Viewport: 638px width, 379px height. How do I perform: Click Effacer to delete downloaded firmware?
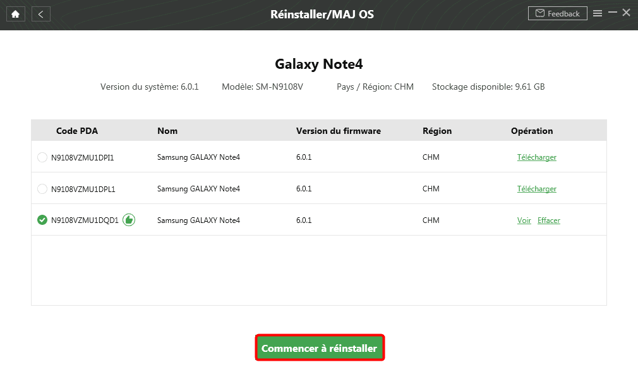(548, 220)
